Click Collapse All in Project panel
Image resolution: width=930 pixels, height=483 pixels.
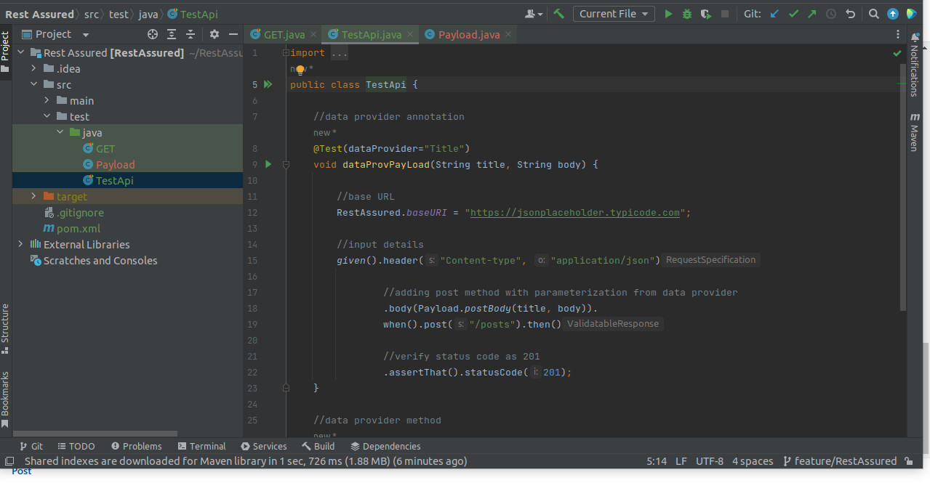point(191,34)
